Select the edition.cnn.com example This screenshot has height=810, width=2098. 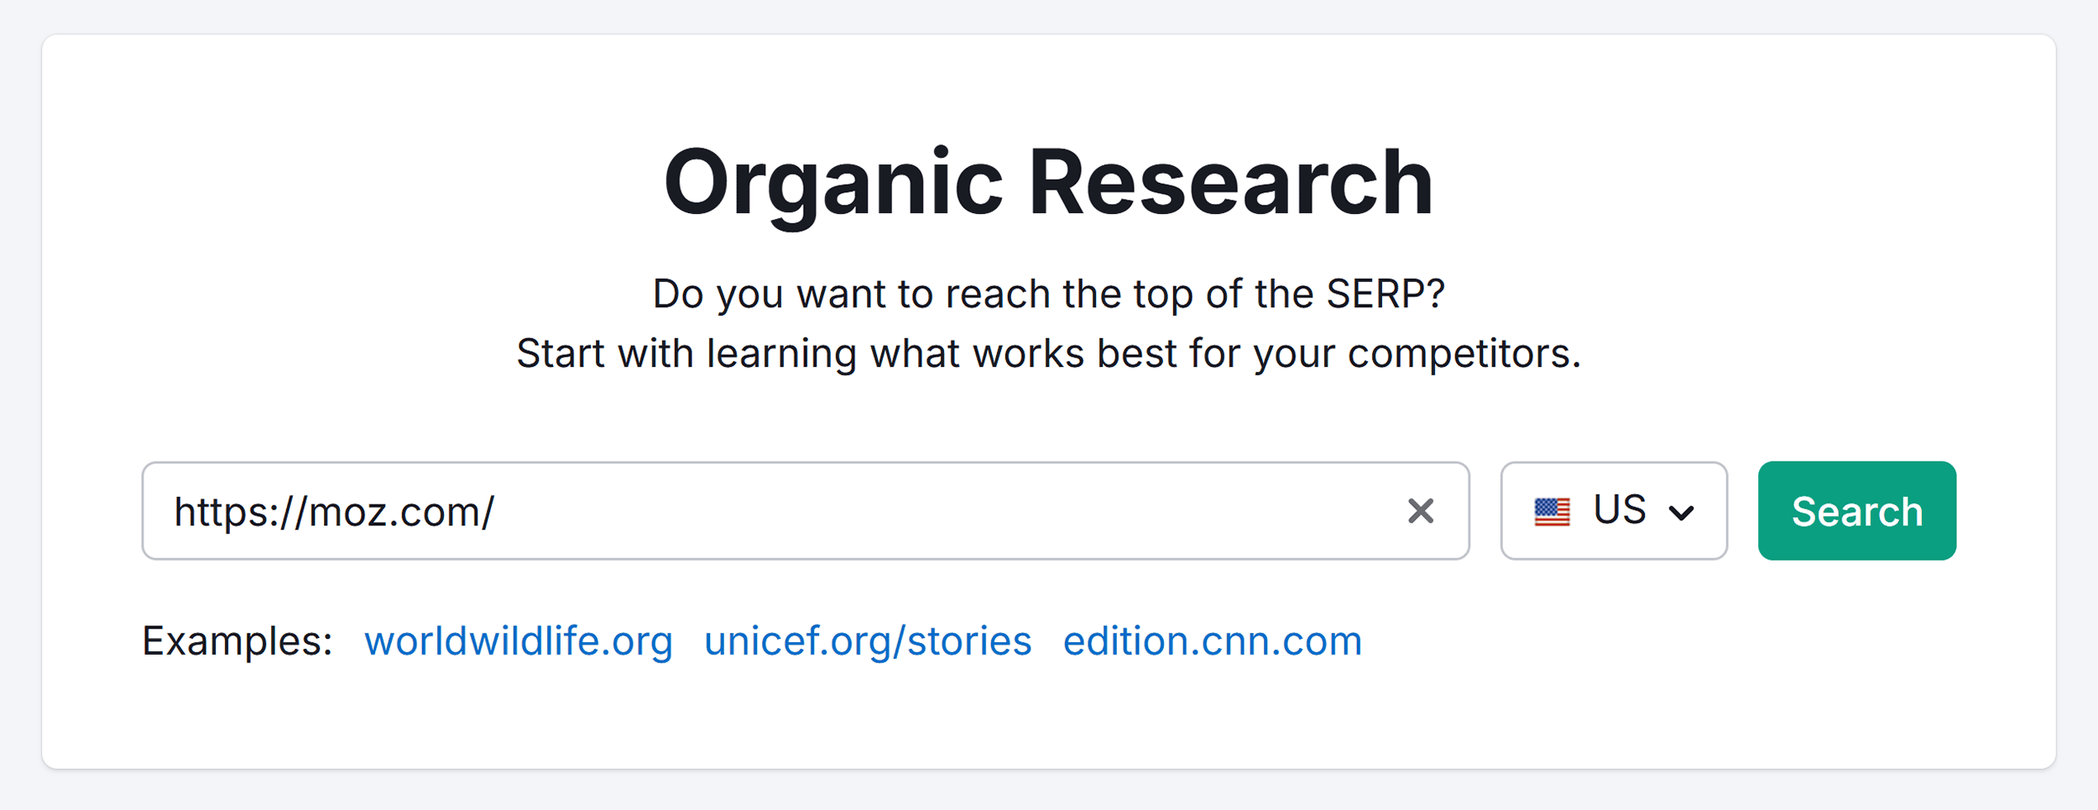click(1212, 640)
